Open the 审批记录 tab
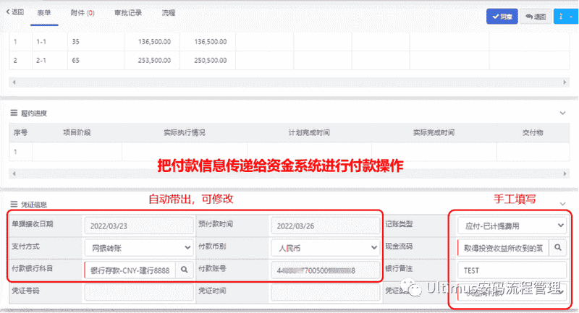Image resolution: width=579 pixels, height=313 pixels. click(128, 13)
